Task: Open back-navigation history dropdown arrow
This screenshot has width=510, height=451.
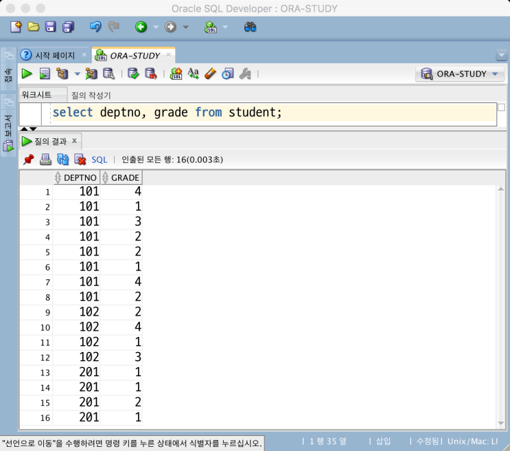Action: pos(156,27)
